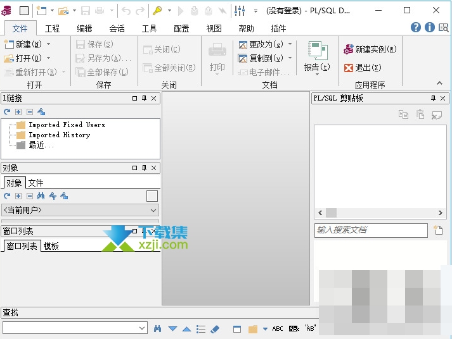Click the paste icon in PL/SQL 剪贴板 panel
The image size is (452, 339).
[x=420, y=114]
